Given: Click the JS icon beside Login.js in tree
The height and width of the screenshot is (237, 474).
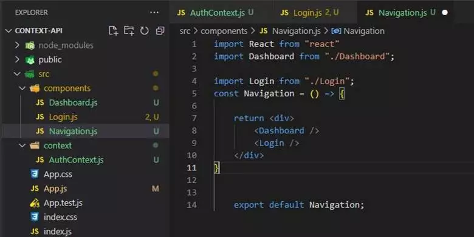Looking at the screenshot, I should pyautogui.click(x=40, y=117).
